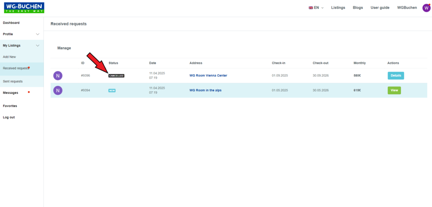Click the NEW status badge

pos(112,90)
